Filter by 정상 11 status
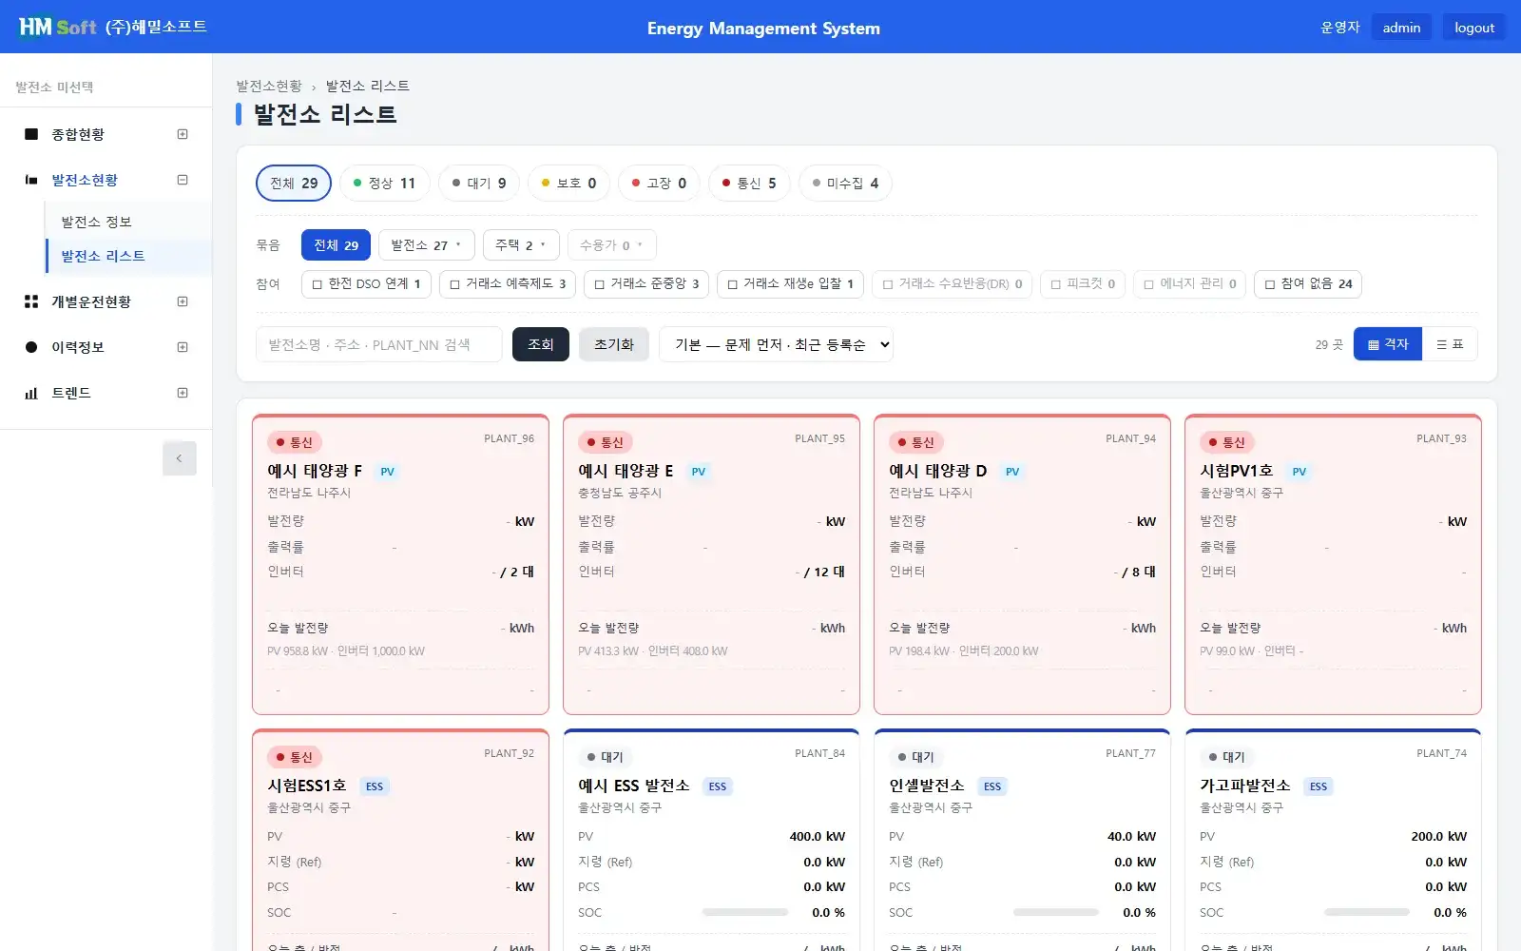This screenshot has width=1521, height=951. click(385, 184)
